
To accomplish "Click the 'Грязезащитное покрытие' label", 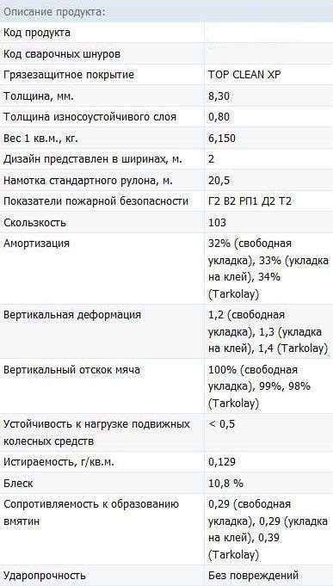I will click(69, 75).
